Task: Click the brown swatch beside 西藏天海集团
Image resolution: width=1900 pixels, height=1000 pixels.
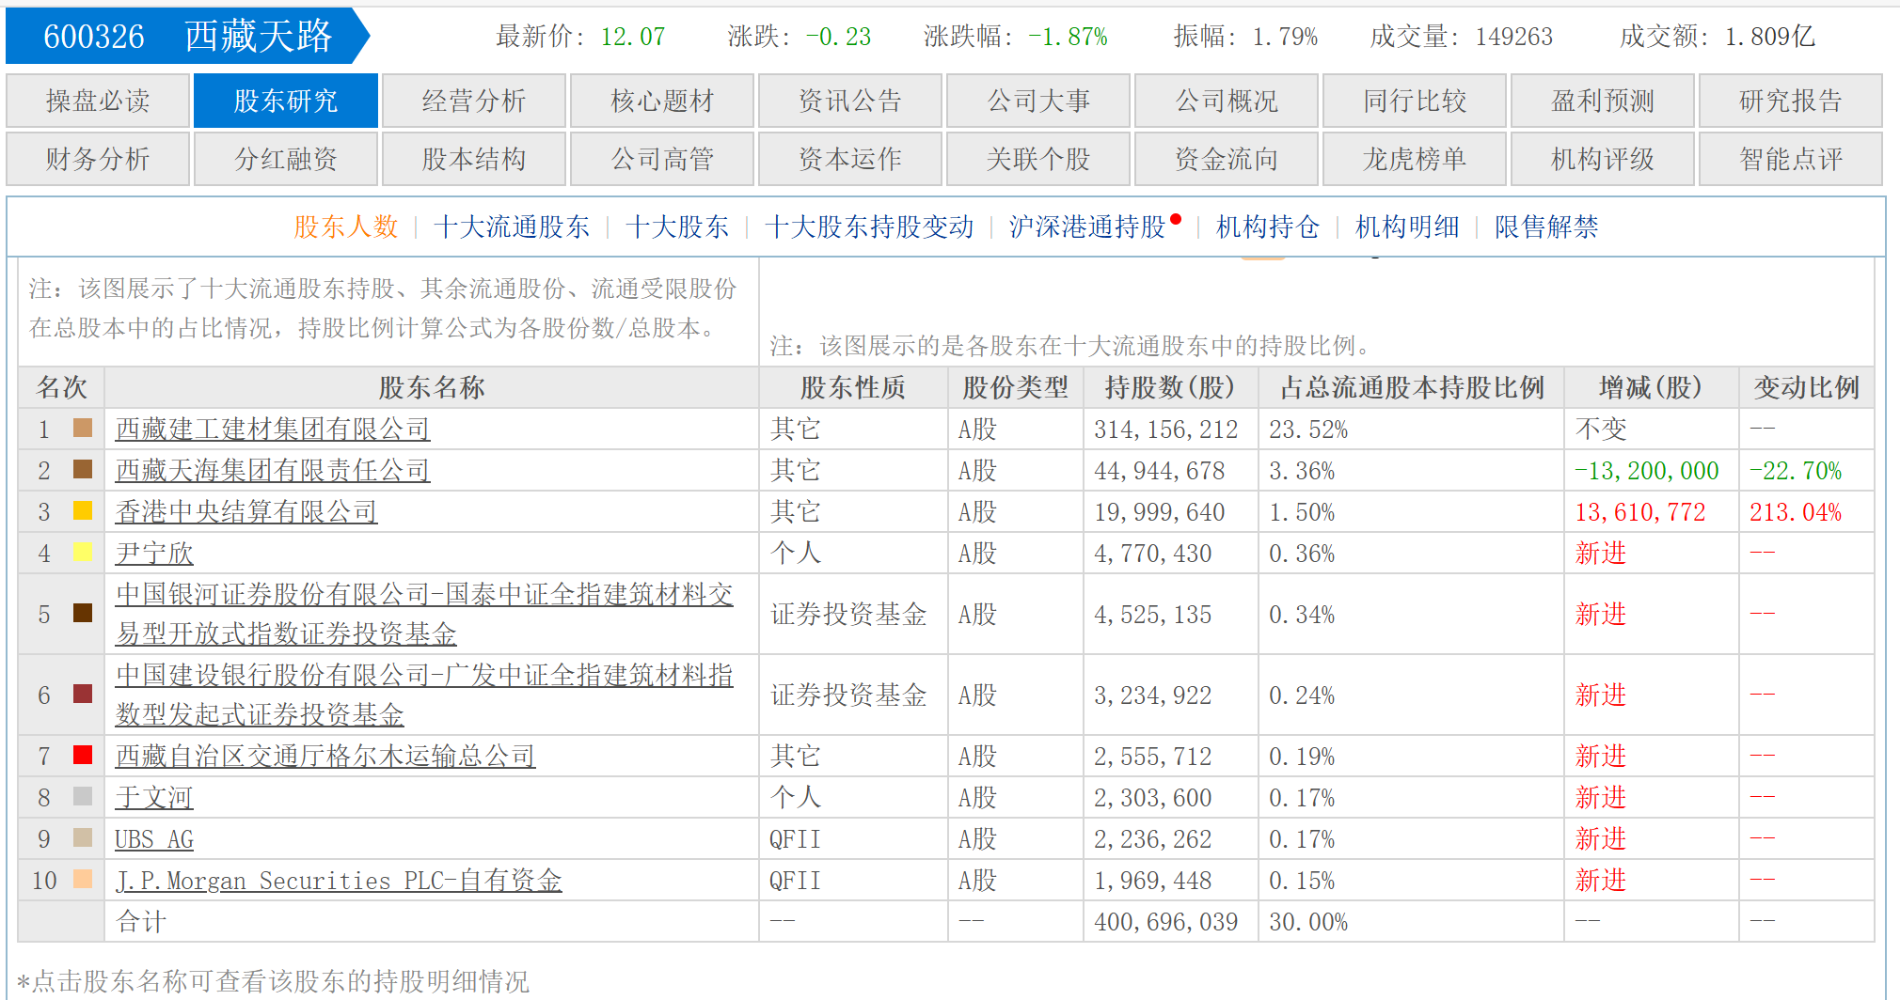Action: pos(83,470)
